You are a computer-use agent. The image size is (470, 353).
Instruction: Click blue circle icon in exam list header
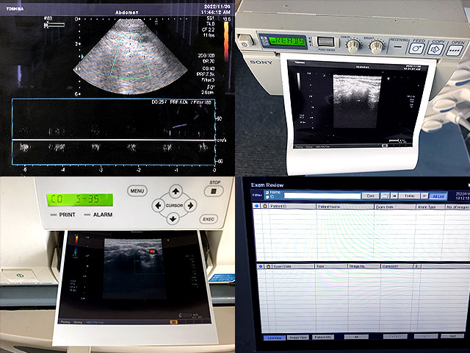(x=261, y=266)
